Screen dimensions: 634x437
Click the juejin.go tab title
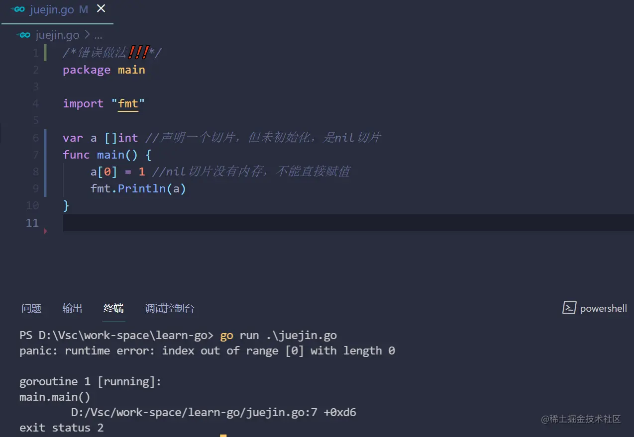[52, 10]
